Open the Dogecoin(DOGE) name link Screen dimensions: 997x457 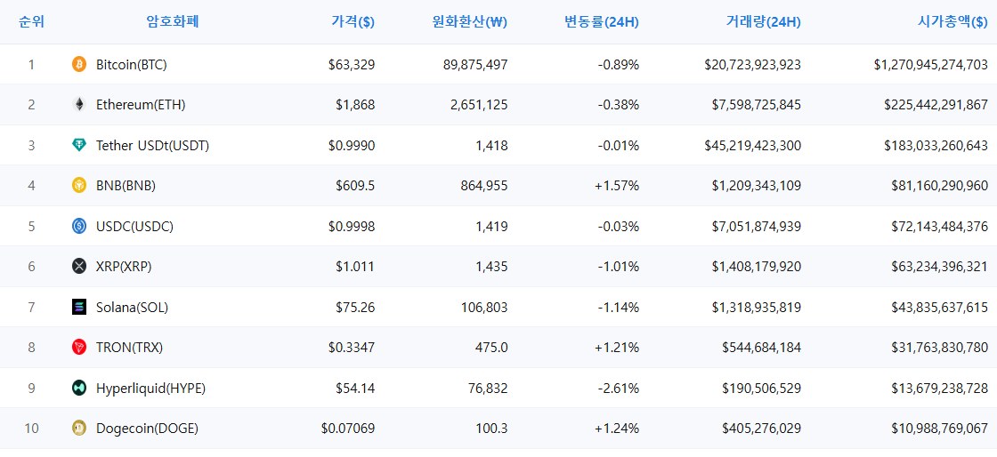pos(147,429)
